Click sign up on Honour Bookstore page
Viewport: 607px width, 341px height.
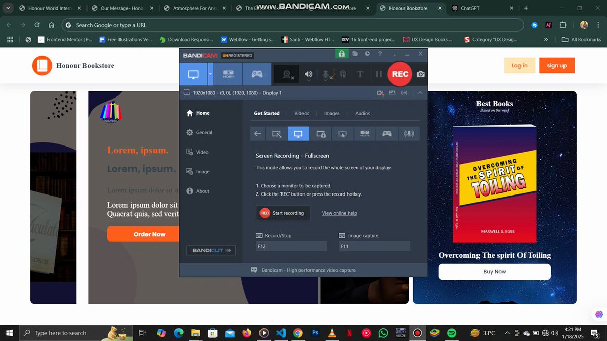pos(557,65)
